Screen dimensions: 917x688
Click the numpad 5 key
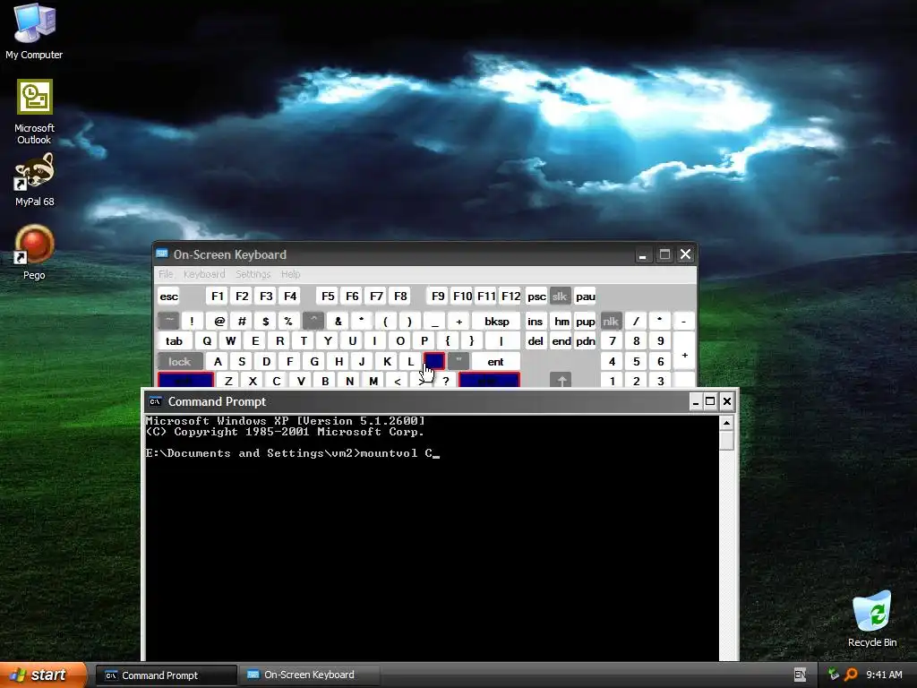click(636, 362)
